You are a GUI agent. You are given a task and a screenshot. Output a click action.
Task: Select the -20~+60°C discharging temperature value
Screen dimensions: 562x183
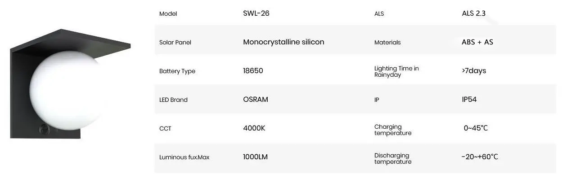pos(480,157)
